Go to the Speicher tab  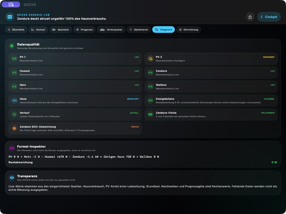61,30
